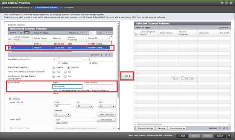
Task: Open the DEV dropdown
Action: tap(107, 106)
